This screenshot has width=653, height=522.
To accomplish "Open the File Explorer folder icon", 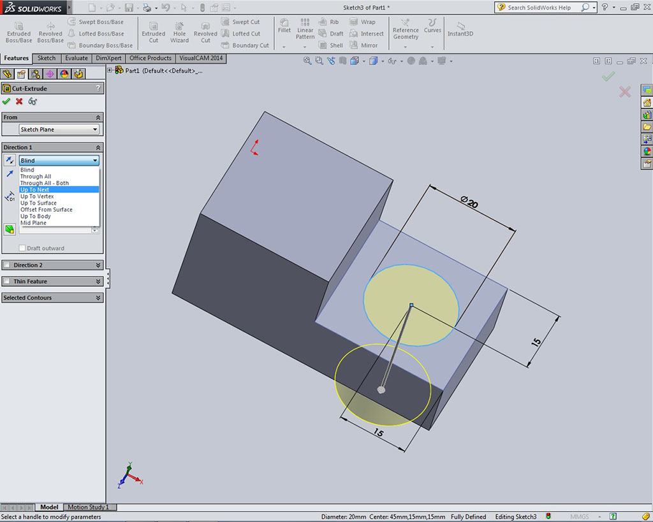I will tap(647, 127).
